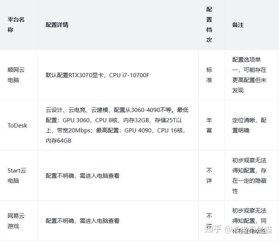Select the 备注 column header
This screenshot has height=241, width=279.
251,25
